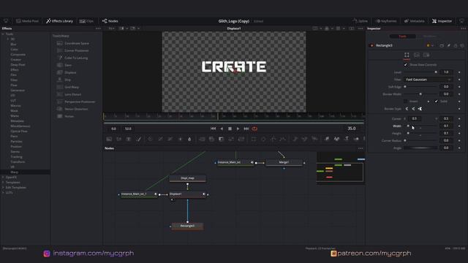Pin the Rectangle3 inspector controls
Screen dimensions: 468x263
448,45
